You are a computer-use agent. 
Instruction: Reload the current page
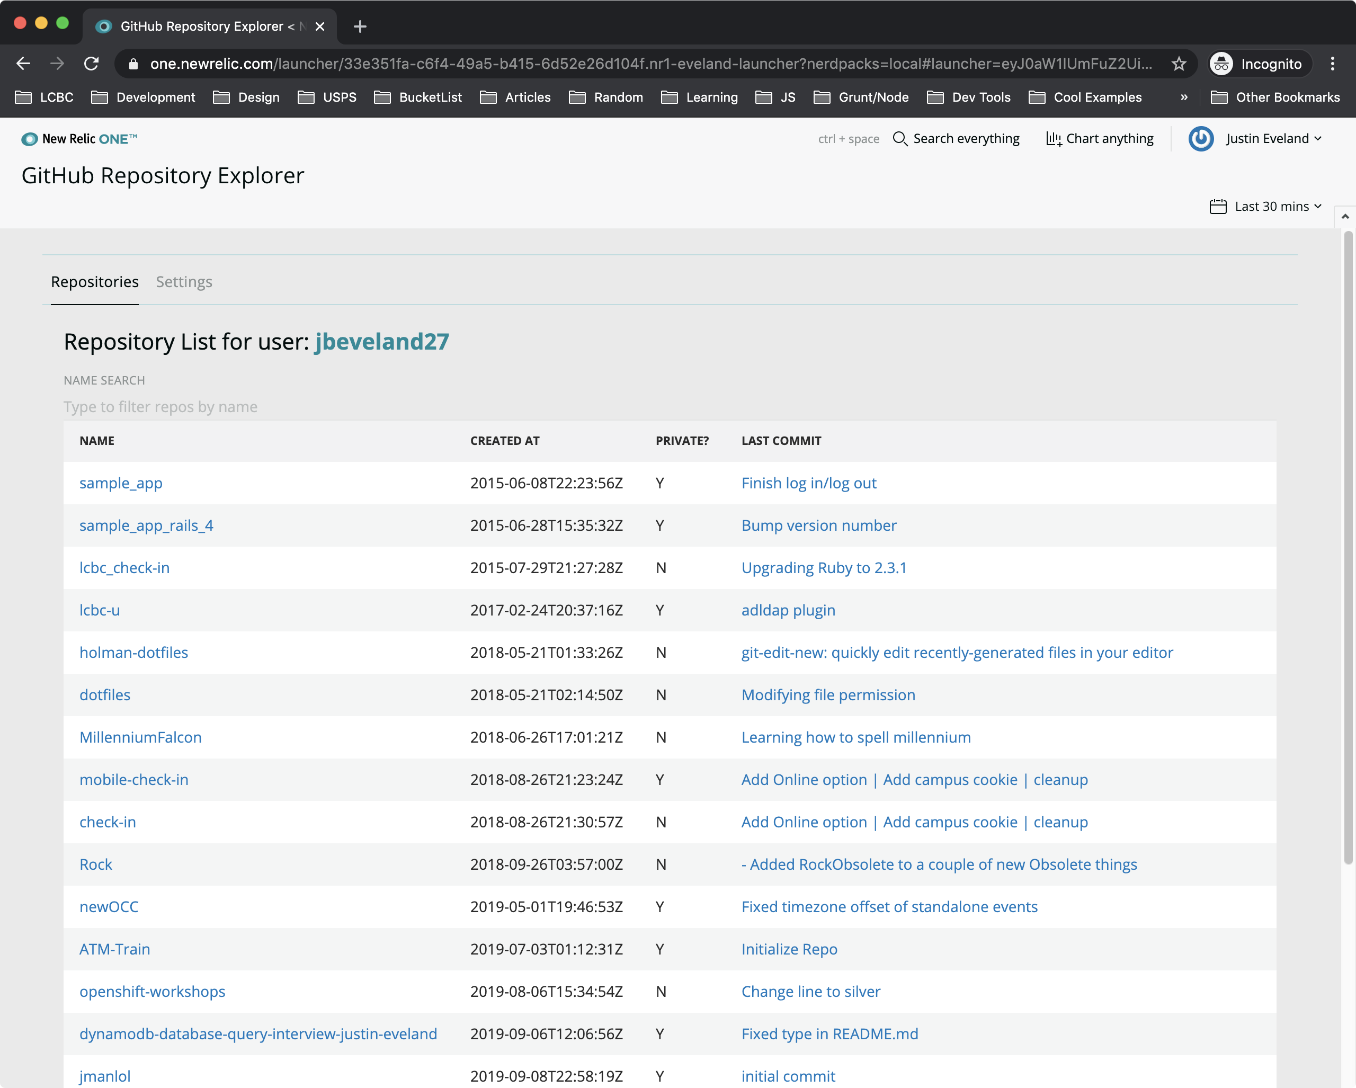click(92, 64)
